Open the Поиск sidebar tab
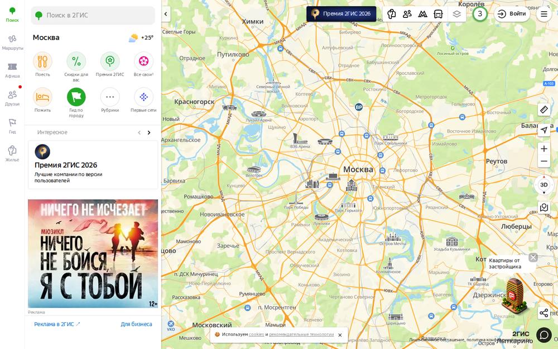 pyautogui.click(x=12, y=15)
